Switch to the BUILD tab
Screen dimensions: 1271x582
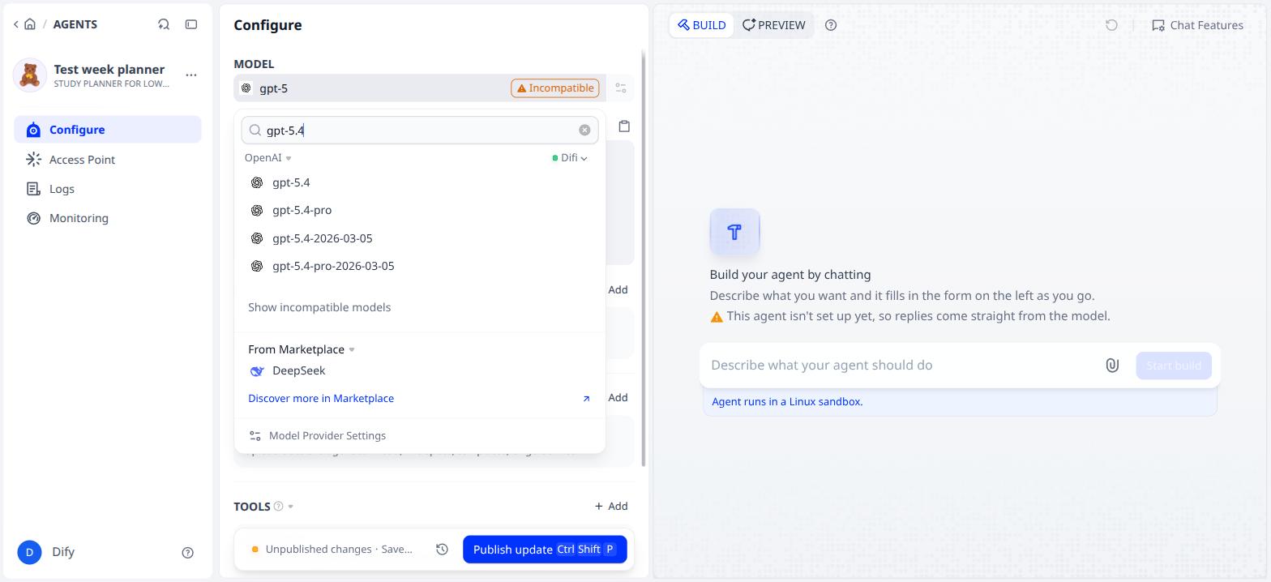(702, 25)
